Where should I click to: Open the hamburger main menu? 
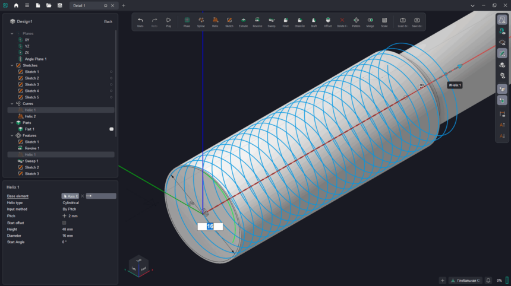click(27, 5)
